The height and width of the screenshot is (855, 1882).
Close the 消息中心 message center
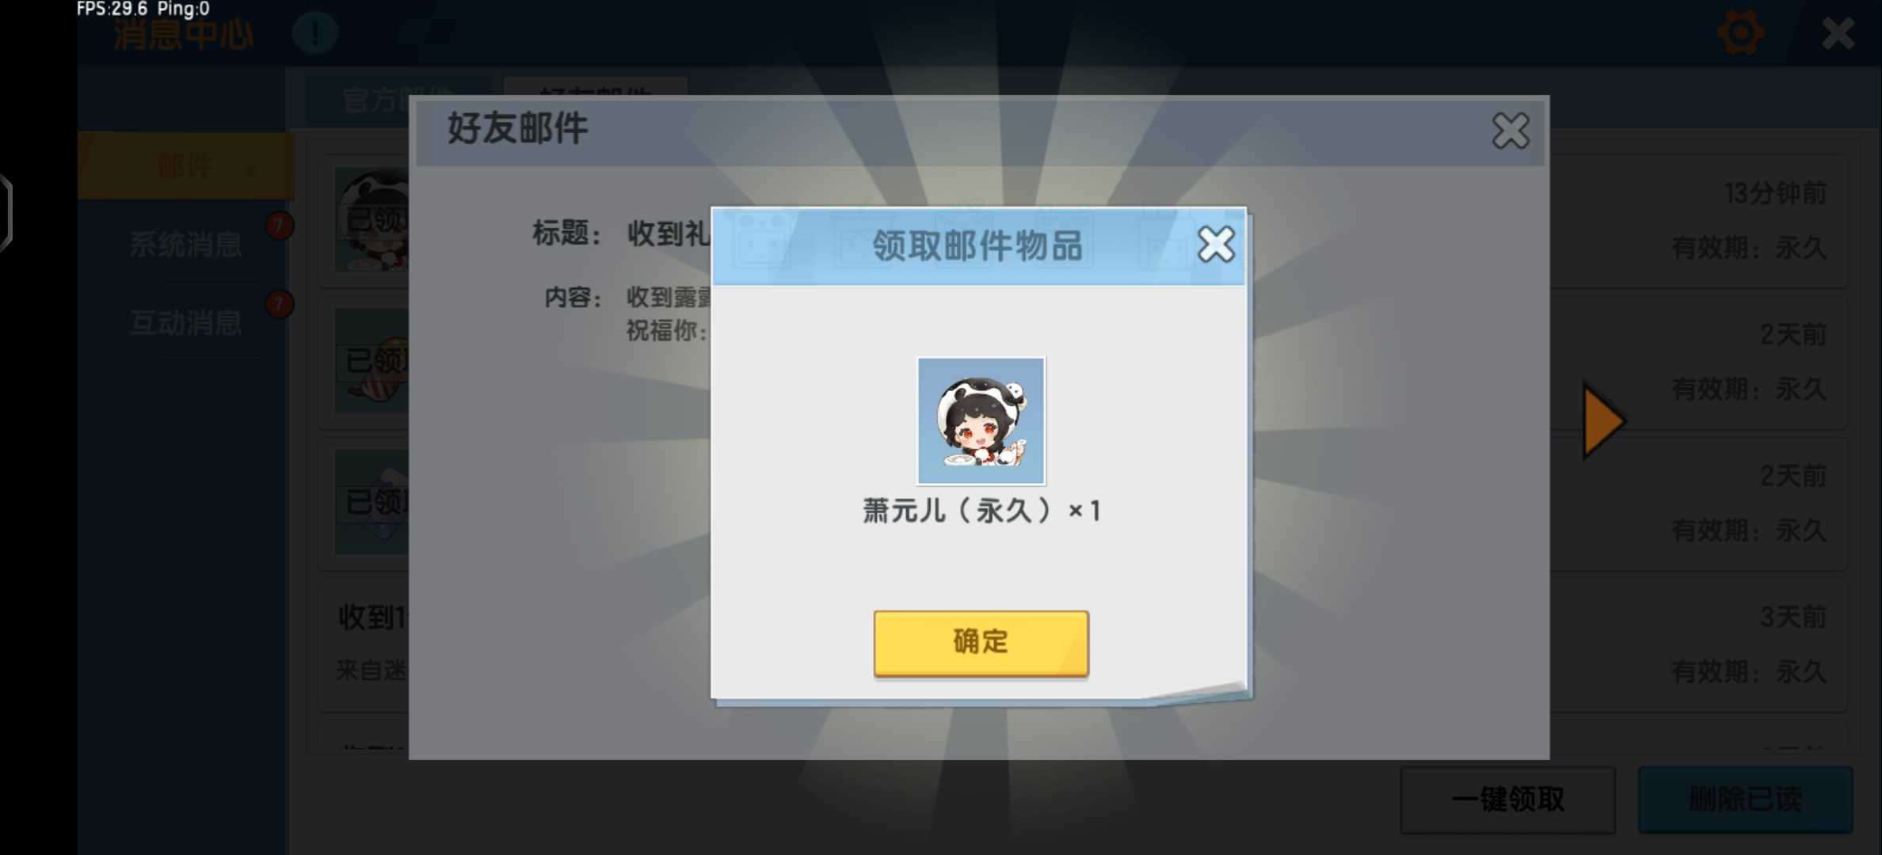(1838, 33)
